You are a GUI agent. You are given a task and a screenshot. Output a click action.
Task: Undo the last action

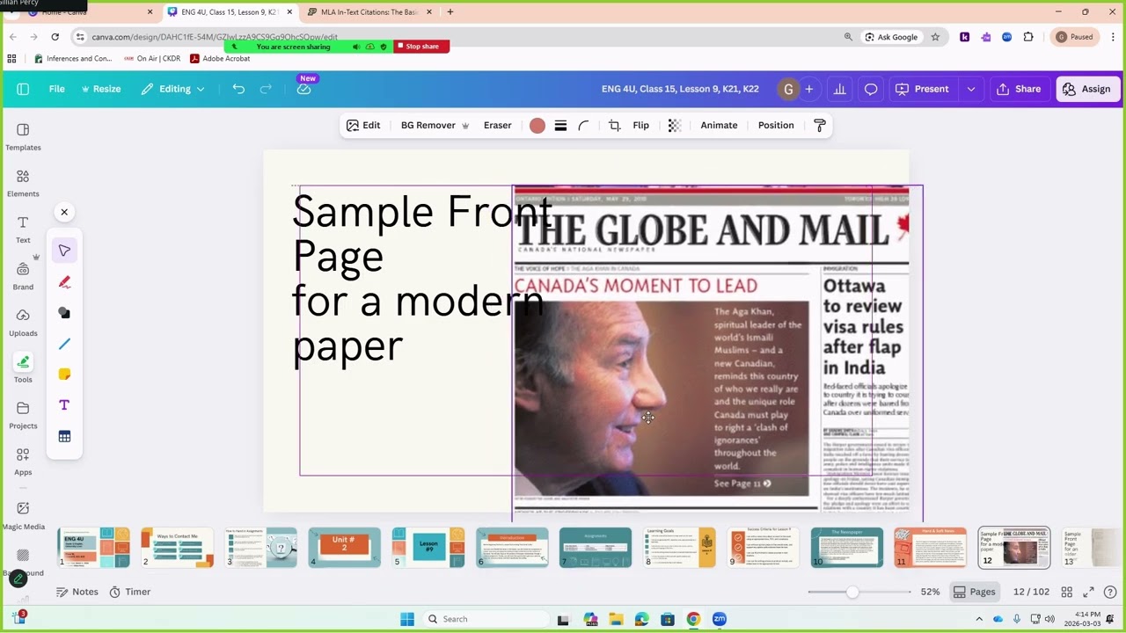point(238,89)
